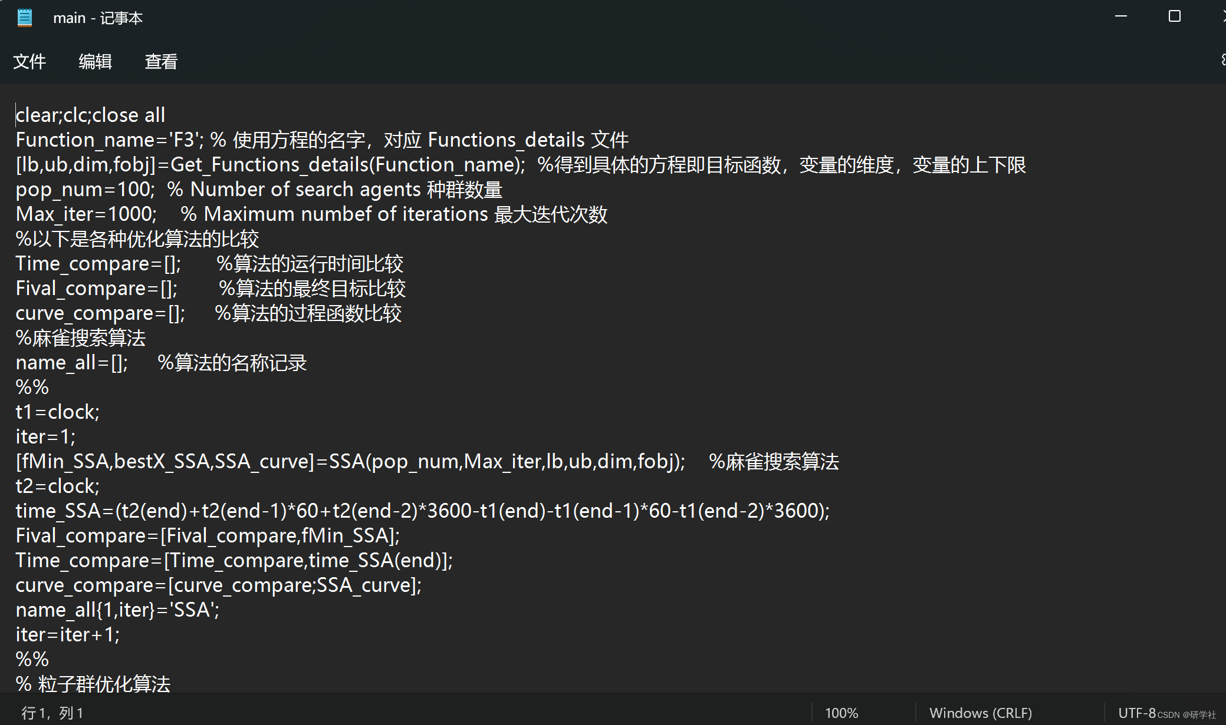Viewport: 1226px width, 725px height.
Task: Click the Windows (CRLF) line ending indicator
Action: click(980, 713)
